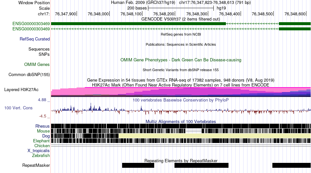This screenshot has height=173, width=311.
Task: Click the long first exon of upper ENSG00000303469 transcript
Action: pos(138,24)
